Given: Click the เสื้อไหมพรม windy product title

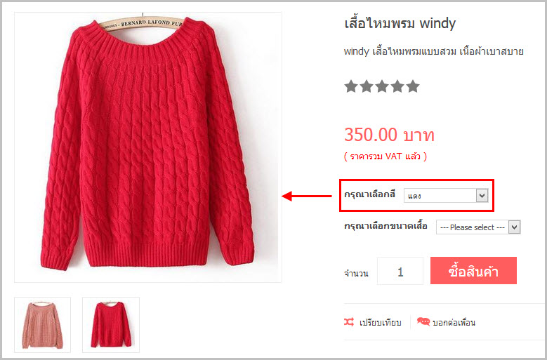Looking at the screenshot, I should coord(400,24).
